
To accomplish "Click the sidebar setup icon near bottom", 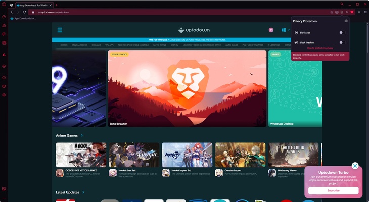I will point(4,189).
